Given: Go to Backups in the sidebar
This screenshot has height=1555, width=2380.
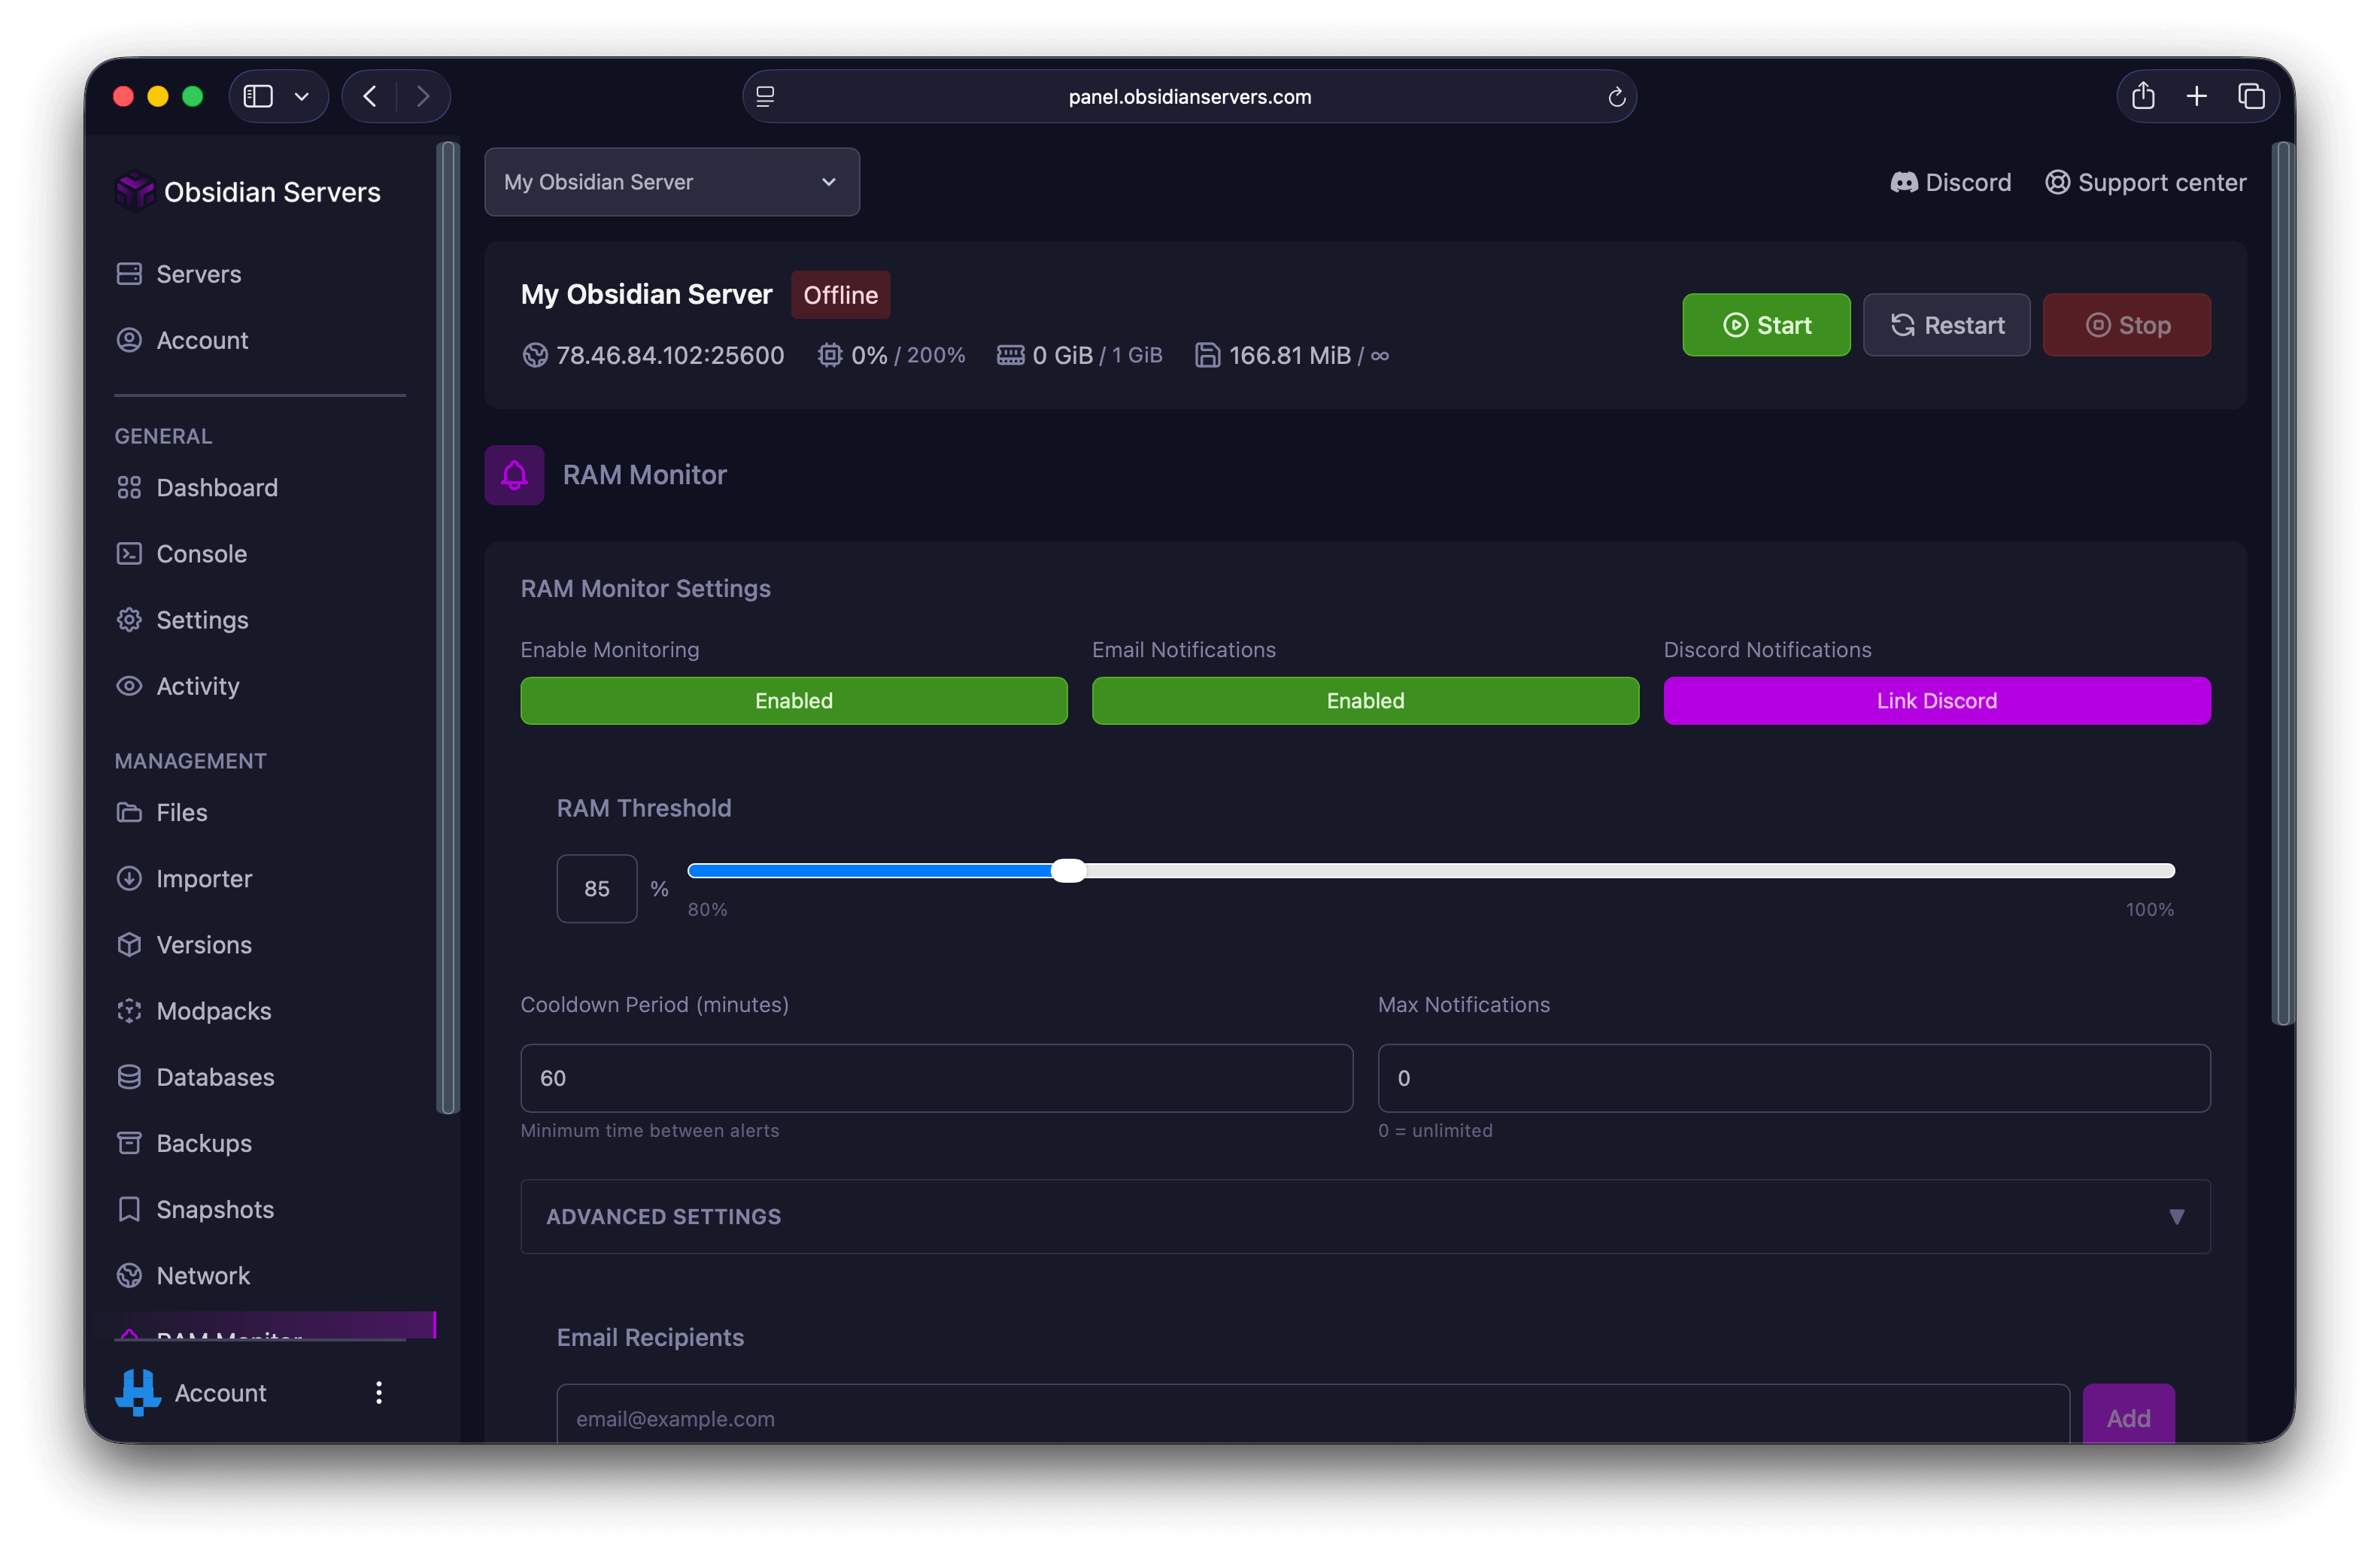Looking at the screenshot, I should (x=203, y=1143).
